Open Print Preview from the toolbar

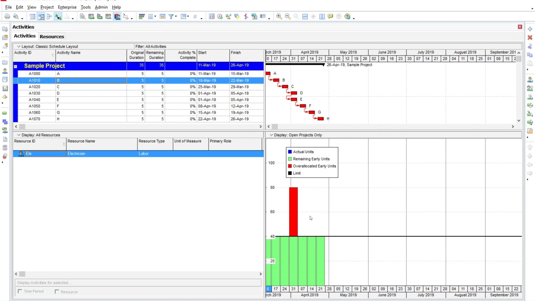16,17
